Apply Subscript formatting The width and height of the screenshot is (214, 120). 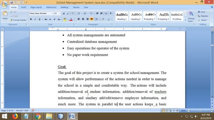tap(50, 19)
